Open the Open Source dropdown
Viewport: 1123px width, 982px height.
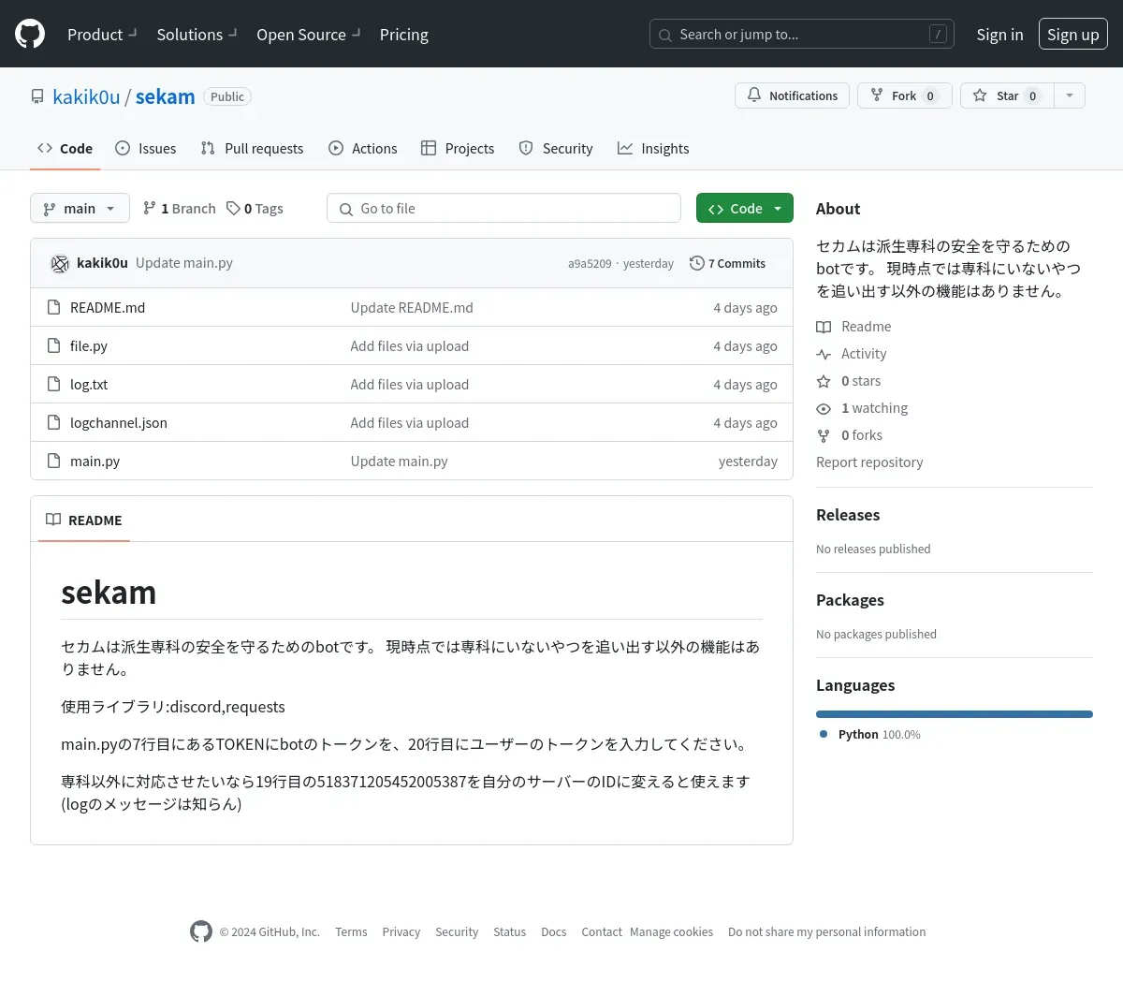coord(308,35)
